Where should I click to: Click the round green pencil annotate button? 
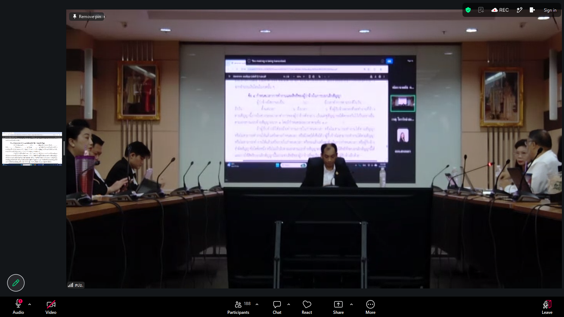coord(16,283)
